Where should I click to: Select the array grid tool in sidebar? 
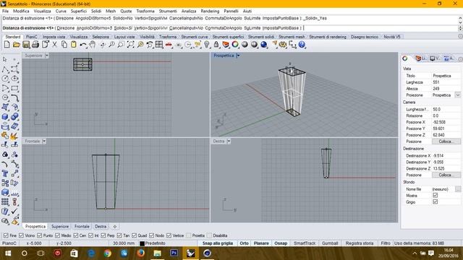(5, 202)
